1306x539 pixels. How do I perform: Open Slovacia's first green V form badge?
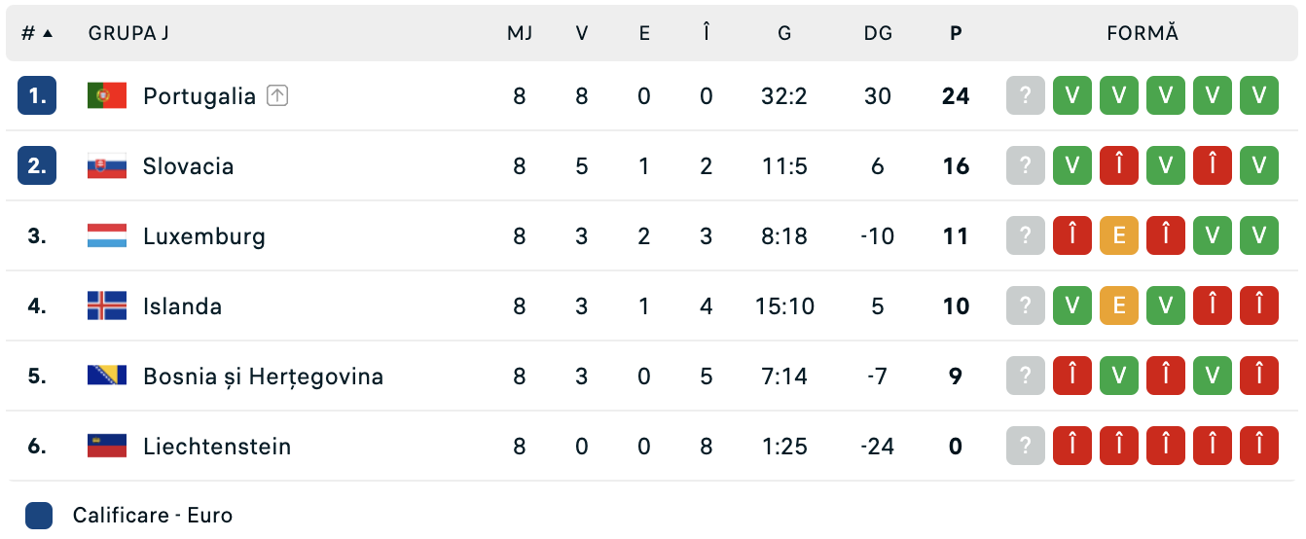pos(1071,165)
